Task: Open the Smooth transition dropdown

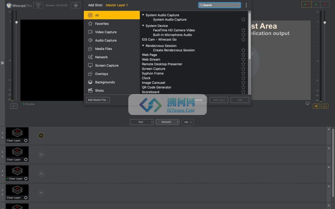Action: [x=167, y=122]
